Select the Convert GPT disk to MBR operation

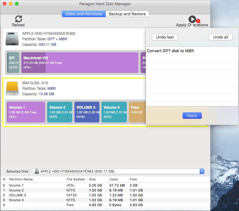(192, 51)
